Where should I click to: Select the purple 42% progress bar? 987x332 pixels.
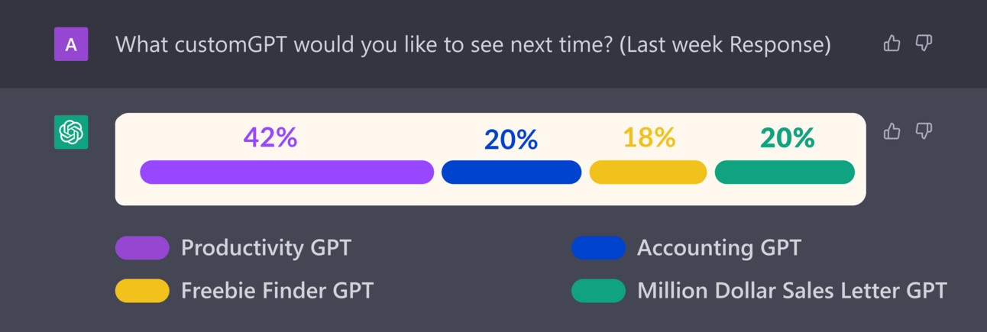coord(287,172)
